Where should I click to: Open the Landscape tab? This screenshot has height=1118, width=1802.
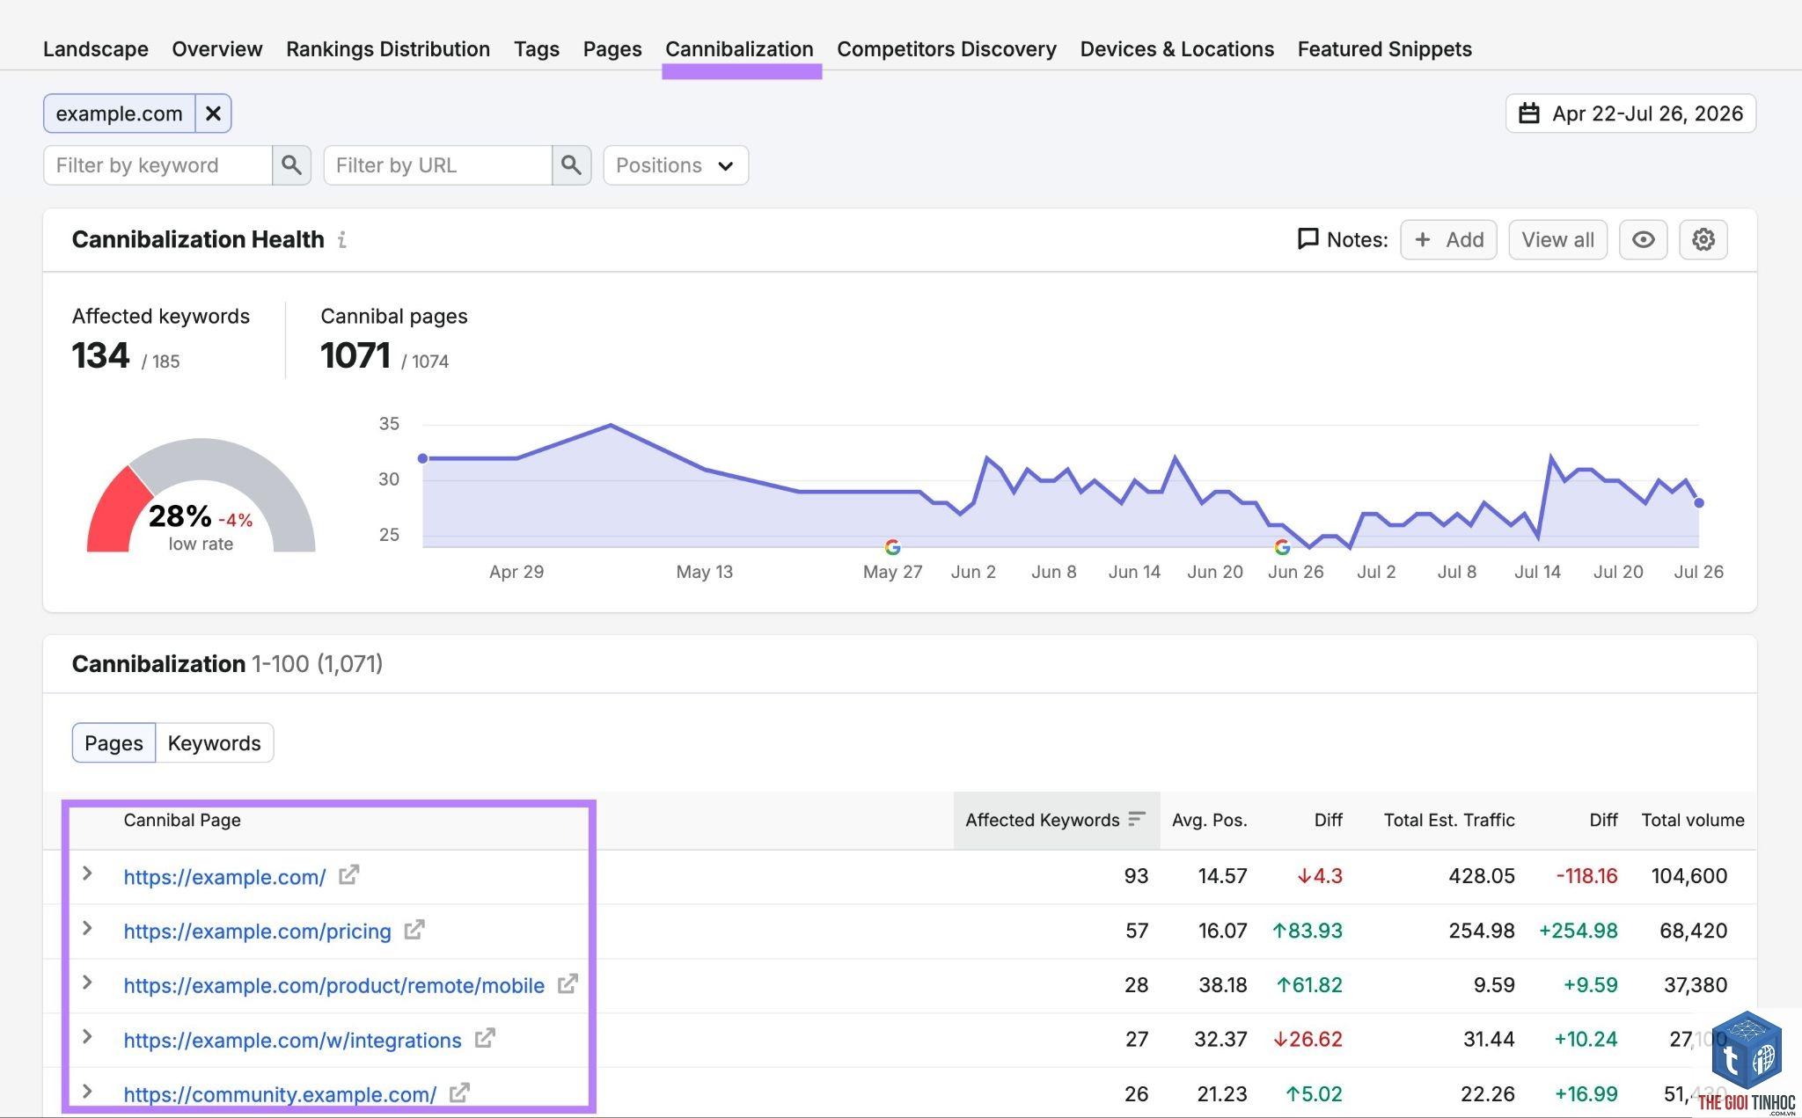coord(96,49)
